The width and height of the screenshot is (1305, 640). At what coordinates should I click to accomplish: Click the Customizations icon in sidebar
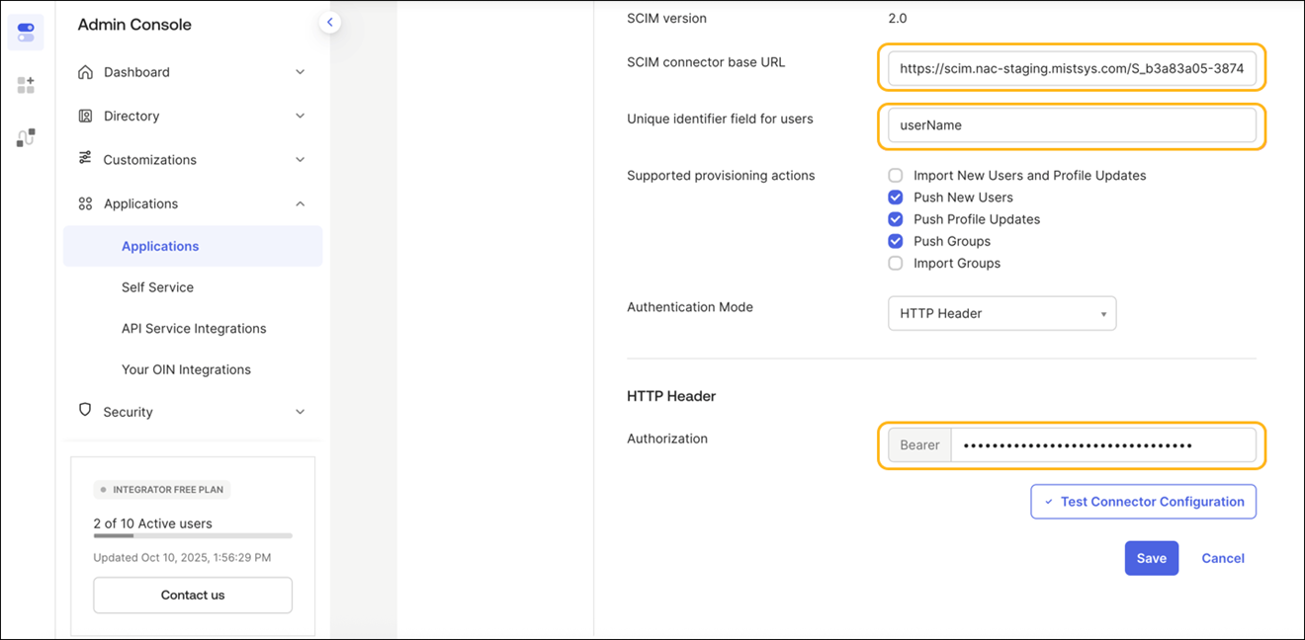pos(85,159)
